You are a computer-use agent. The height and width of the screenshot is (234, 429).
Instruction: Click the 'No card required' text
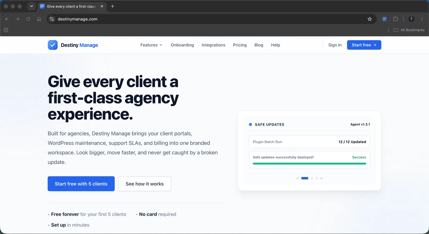(x=158, y=214)
